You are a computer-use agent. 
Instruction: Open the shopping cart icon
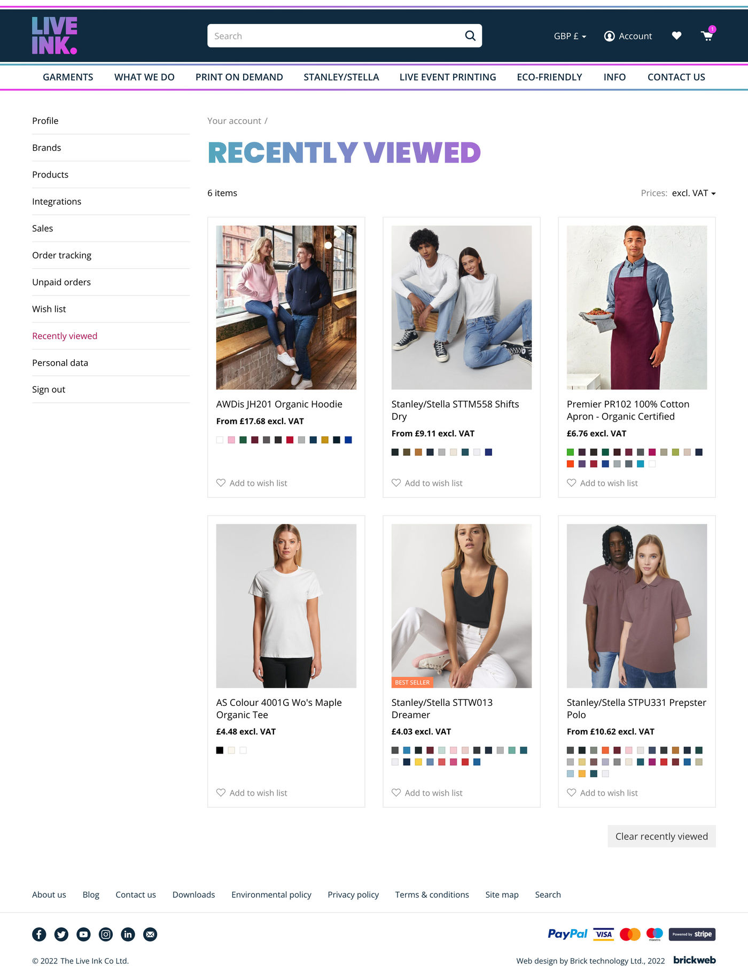tap(707, 35)
